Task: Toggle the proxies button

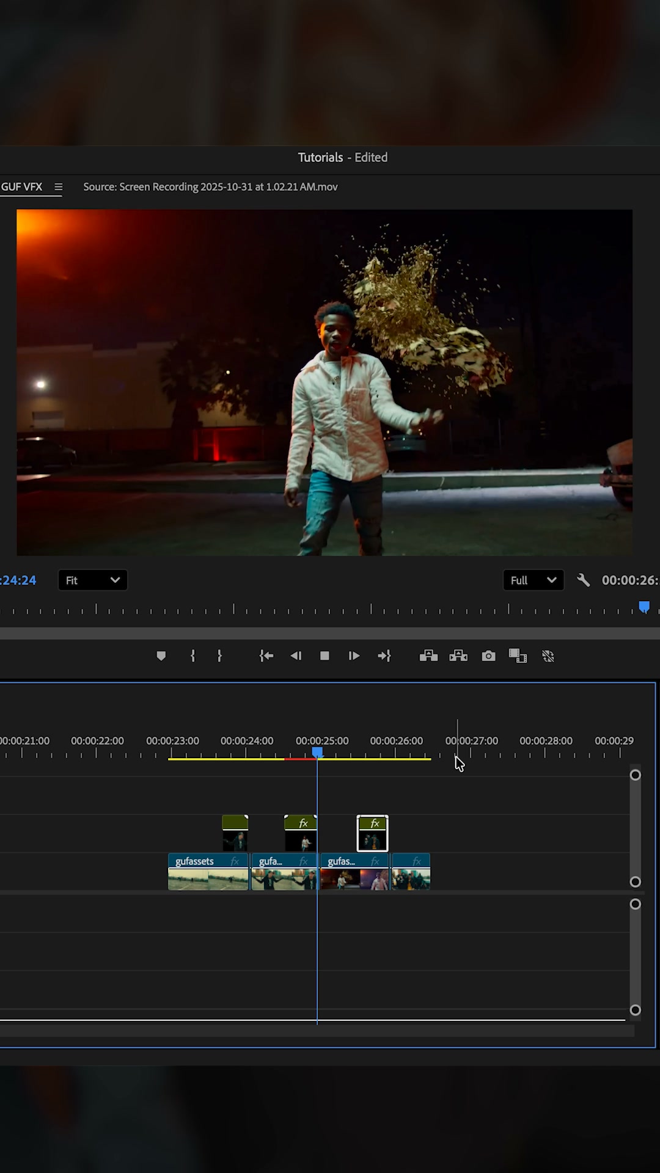Action: point(548,656)
